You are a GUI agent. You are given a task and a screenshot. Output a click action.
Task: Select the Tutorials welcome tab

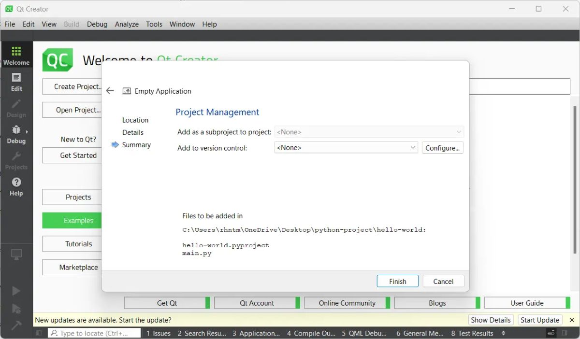point(72,244)
